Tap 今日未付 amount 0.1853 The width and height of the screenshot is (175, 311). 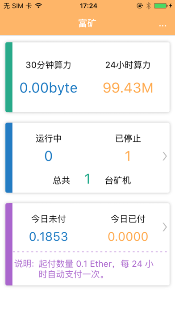[x=49, y=236]
